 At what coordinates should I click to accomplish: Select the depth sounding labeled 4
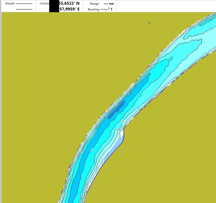click(x=82, y=151)
